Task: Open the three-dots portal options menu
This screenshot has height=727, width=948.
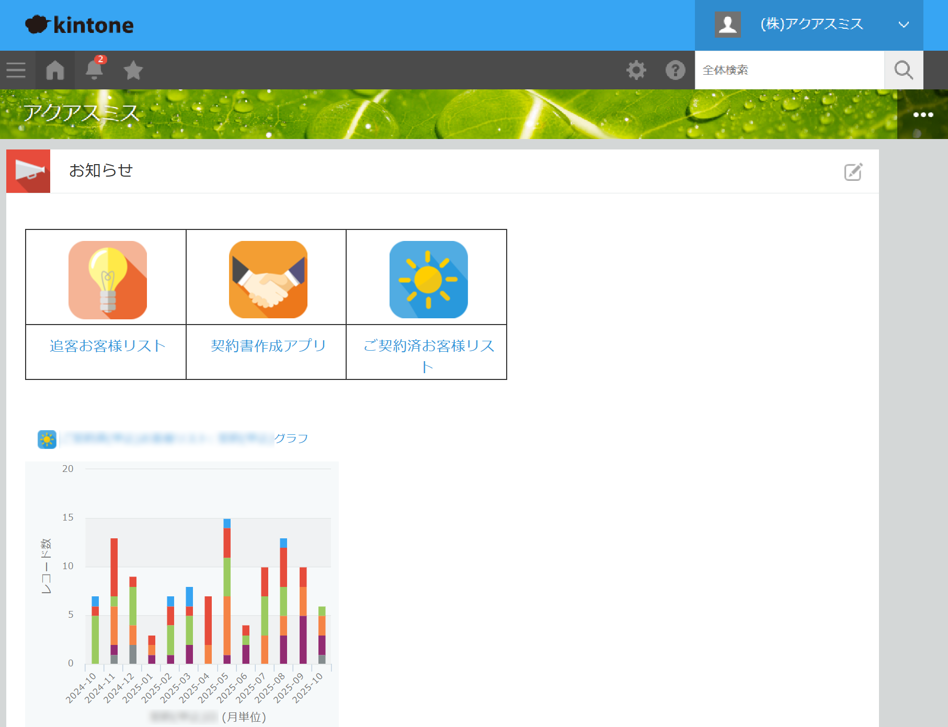Action: 923,114
